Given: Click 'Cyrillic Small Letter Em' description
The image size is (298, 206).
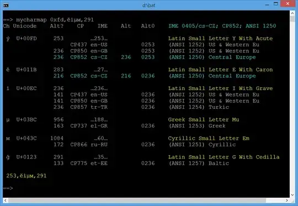Looking at the screenshot, I should 209,138.
